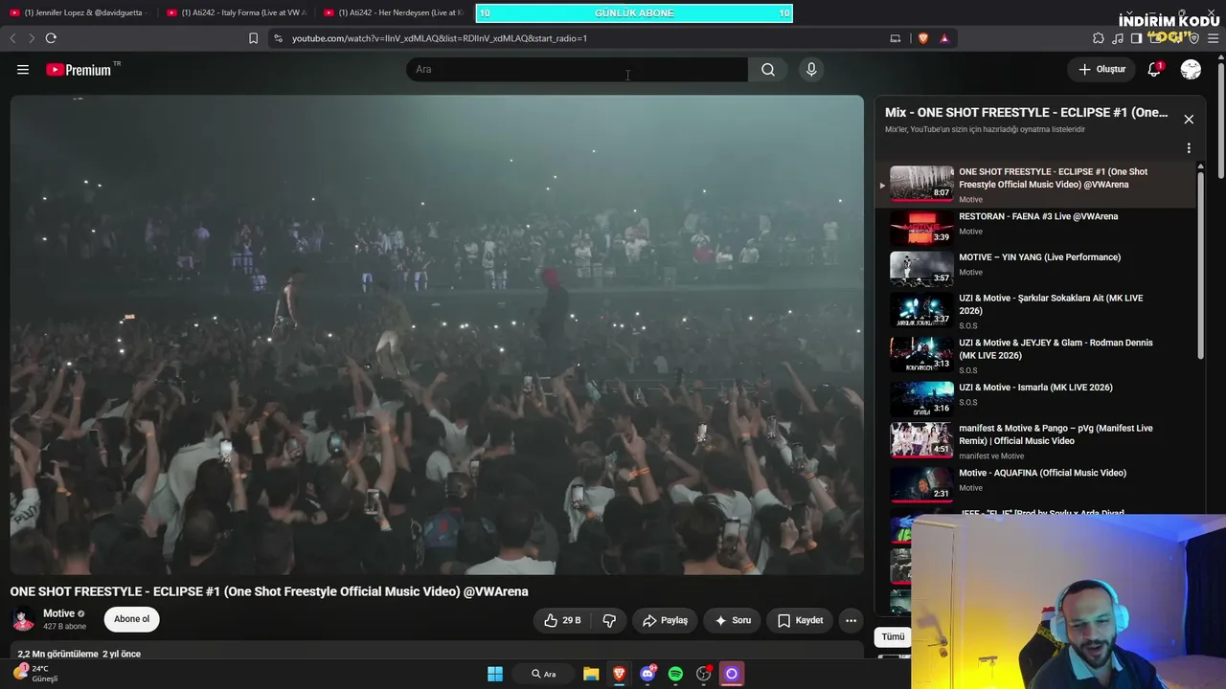Open Brave Shields lion icon

point(923,38)
